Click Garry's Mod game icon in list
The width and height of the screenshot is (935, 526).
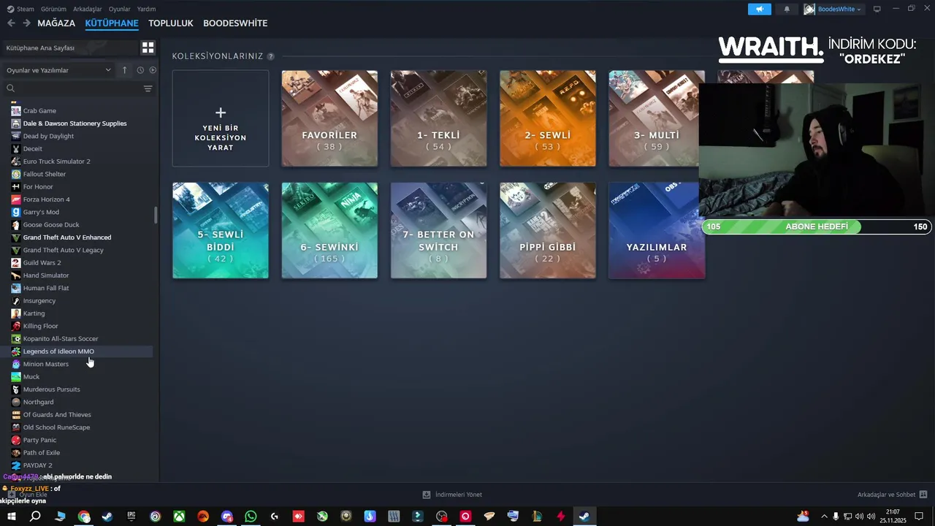16,212
